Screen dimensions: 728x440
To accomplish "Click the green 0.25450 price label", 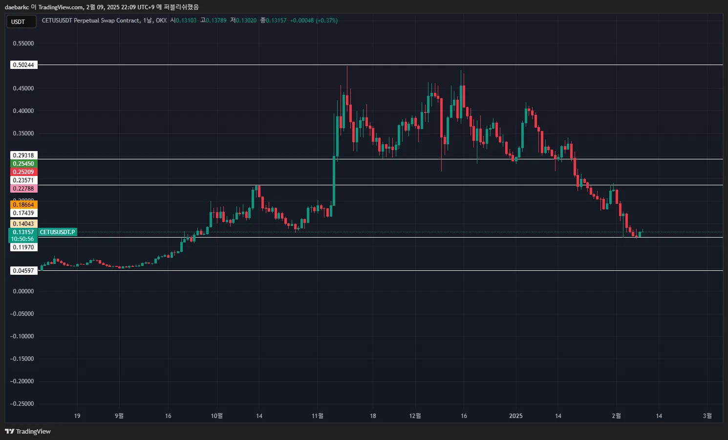I will 23,164.
